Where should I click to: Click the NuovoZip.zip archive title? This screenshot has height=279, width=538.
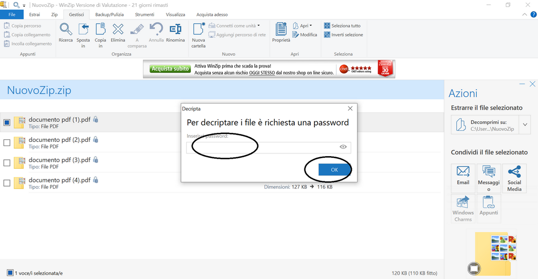39,90
